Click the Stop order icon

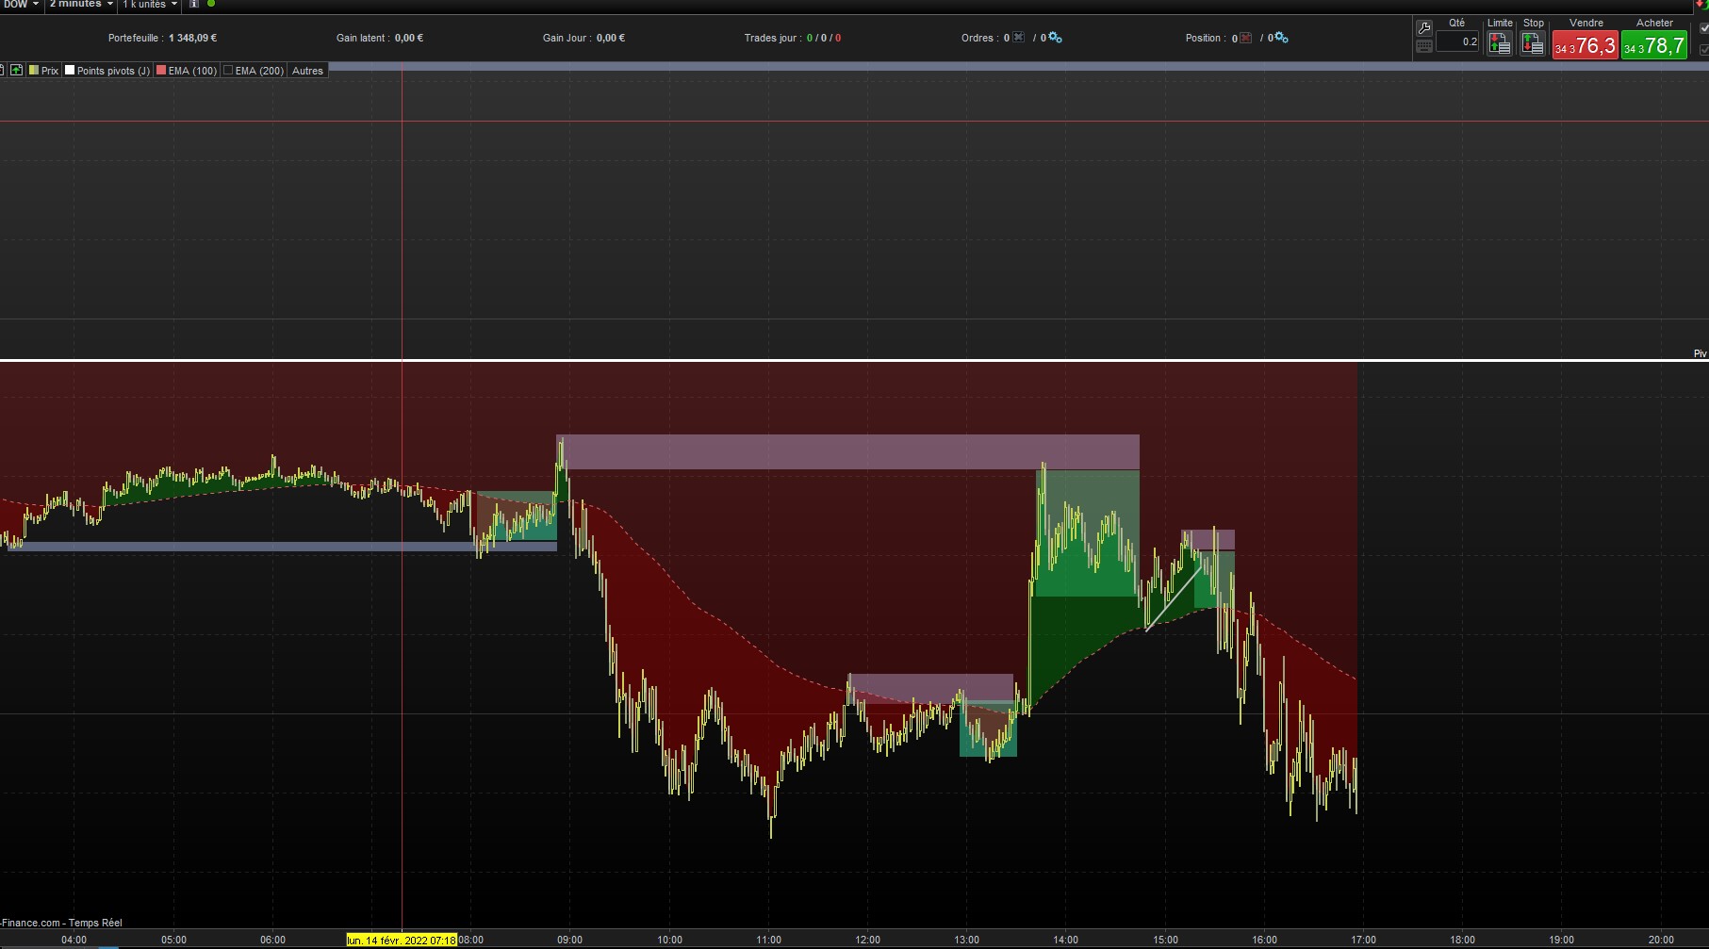click(1533, 43)
